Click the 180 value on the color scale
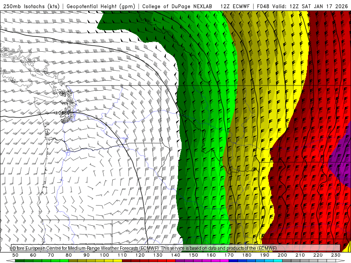The image size is (351, 263). pos(247,255)
